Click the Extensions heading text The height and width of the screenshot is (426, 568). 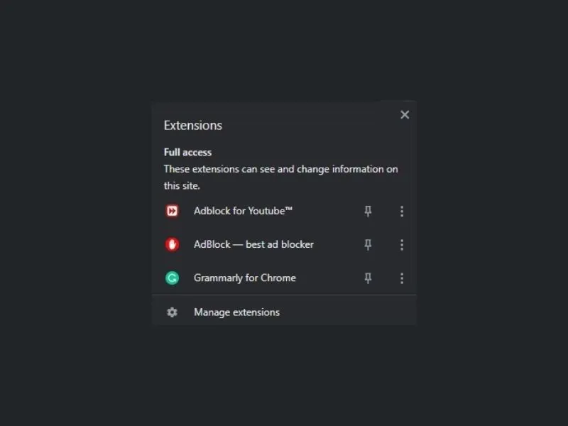point(192,125)
